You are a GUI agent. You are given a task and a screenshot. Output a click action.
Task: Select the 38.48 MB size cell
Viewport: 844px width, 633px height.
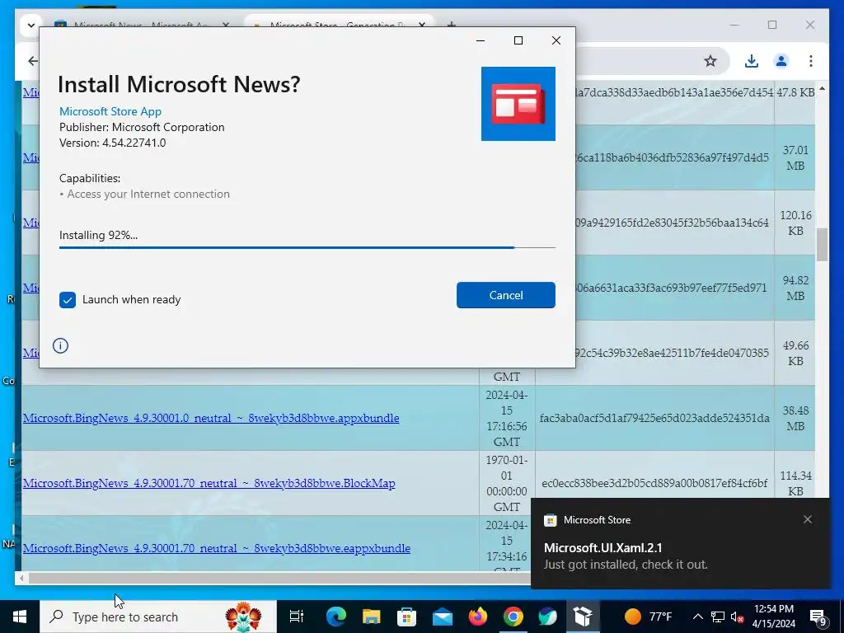[795, 418]
